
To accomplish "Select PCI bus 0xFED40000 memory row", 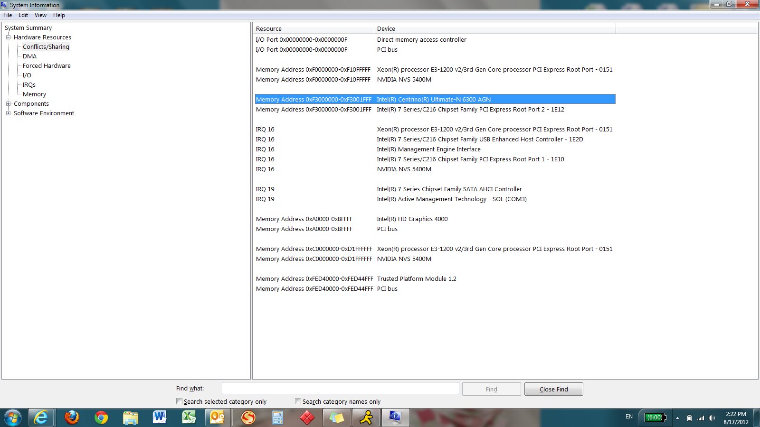I will pos(435,288).
